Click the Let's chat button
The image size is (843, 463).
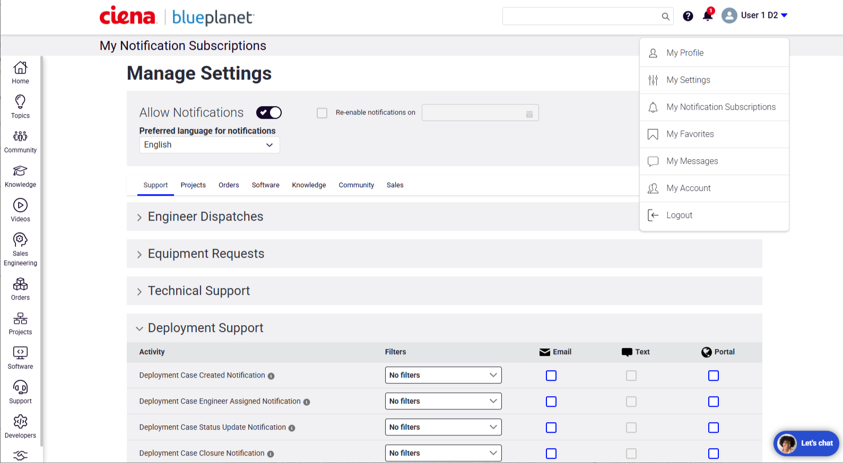point(806,443)
